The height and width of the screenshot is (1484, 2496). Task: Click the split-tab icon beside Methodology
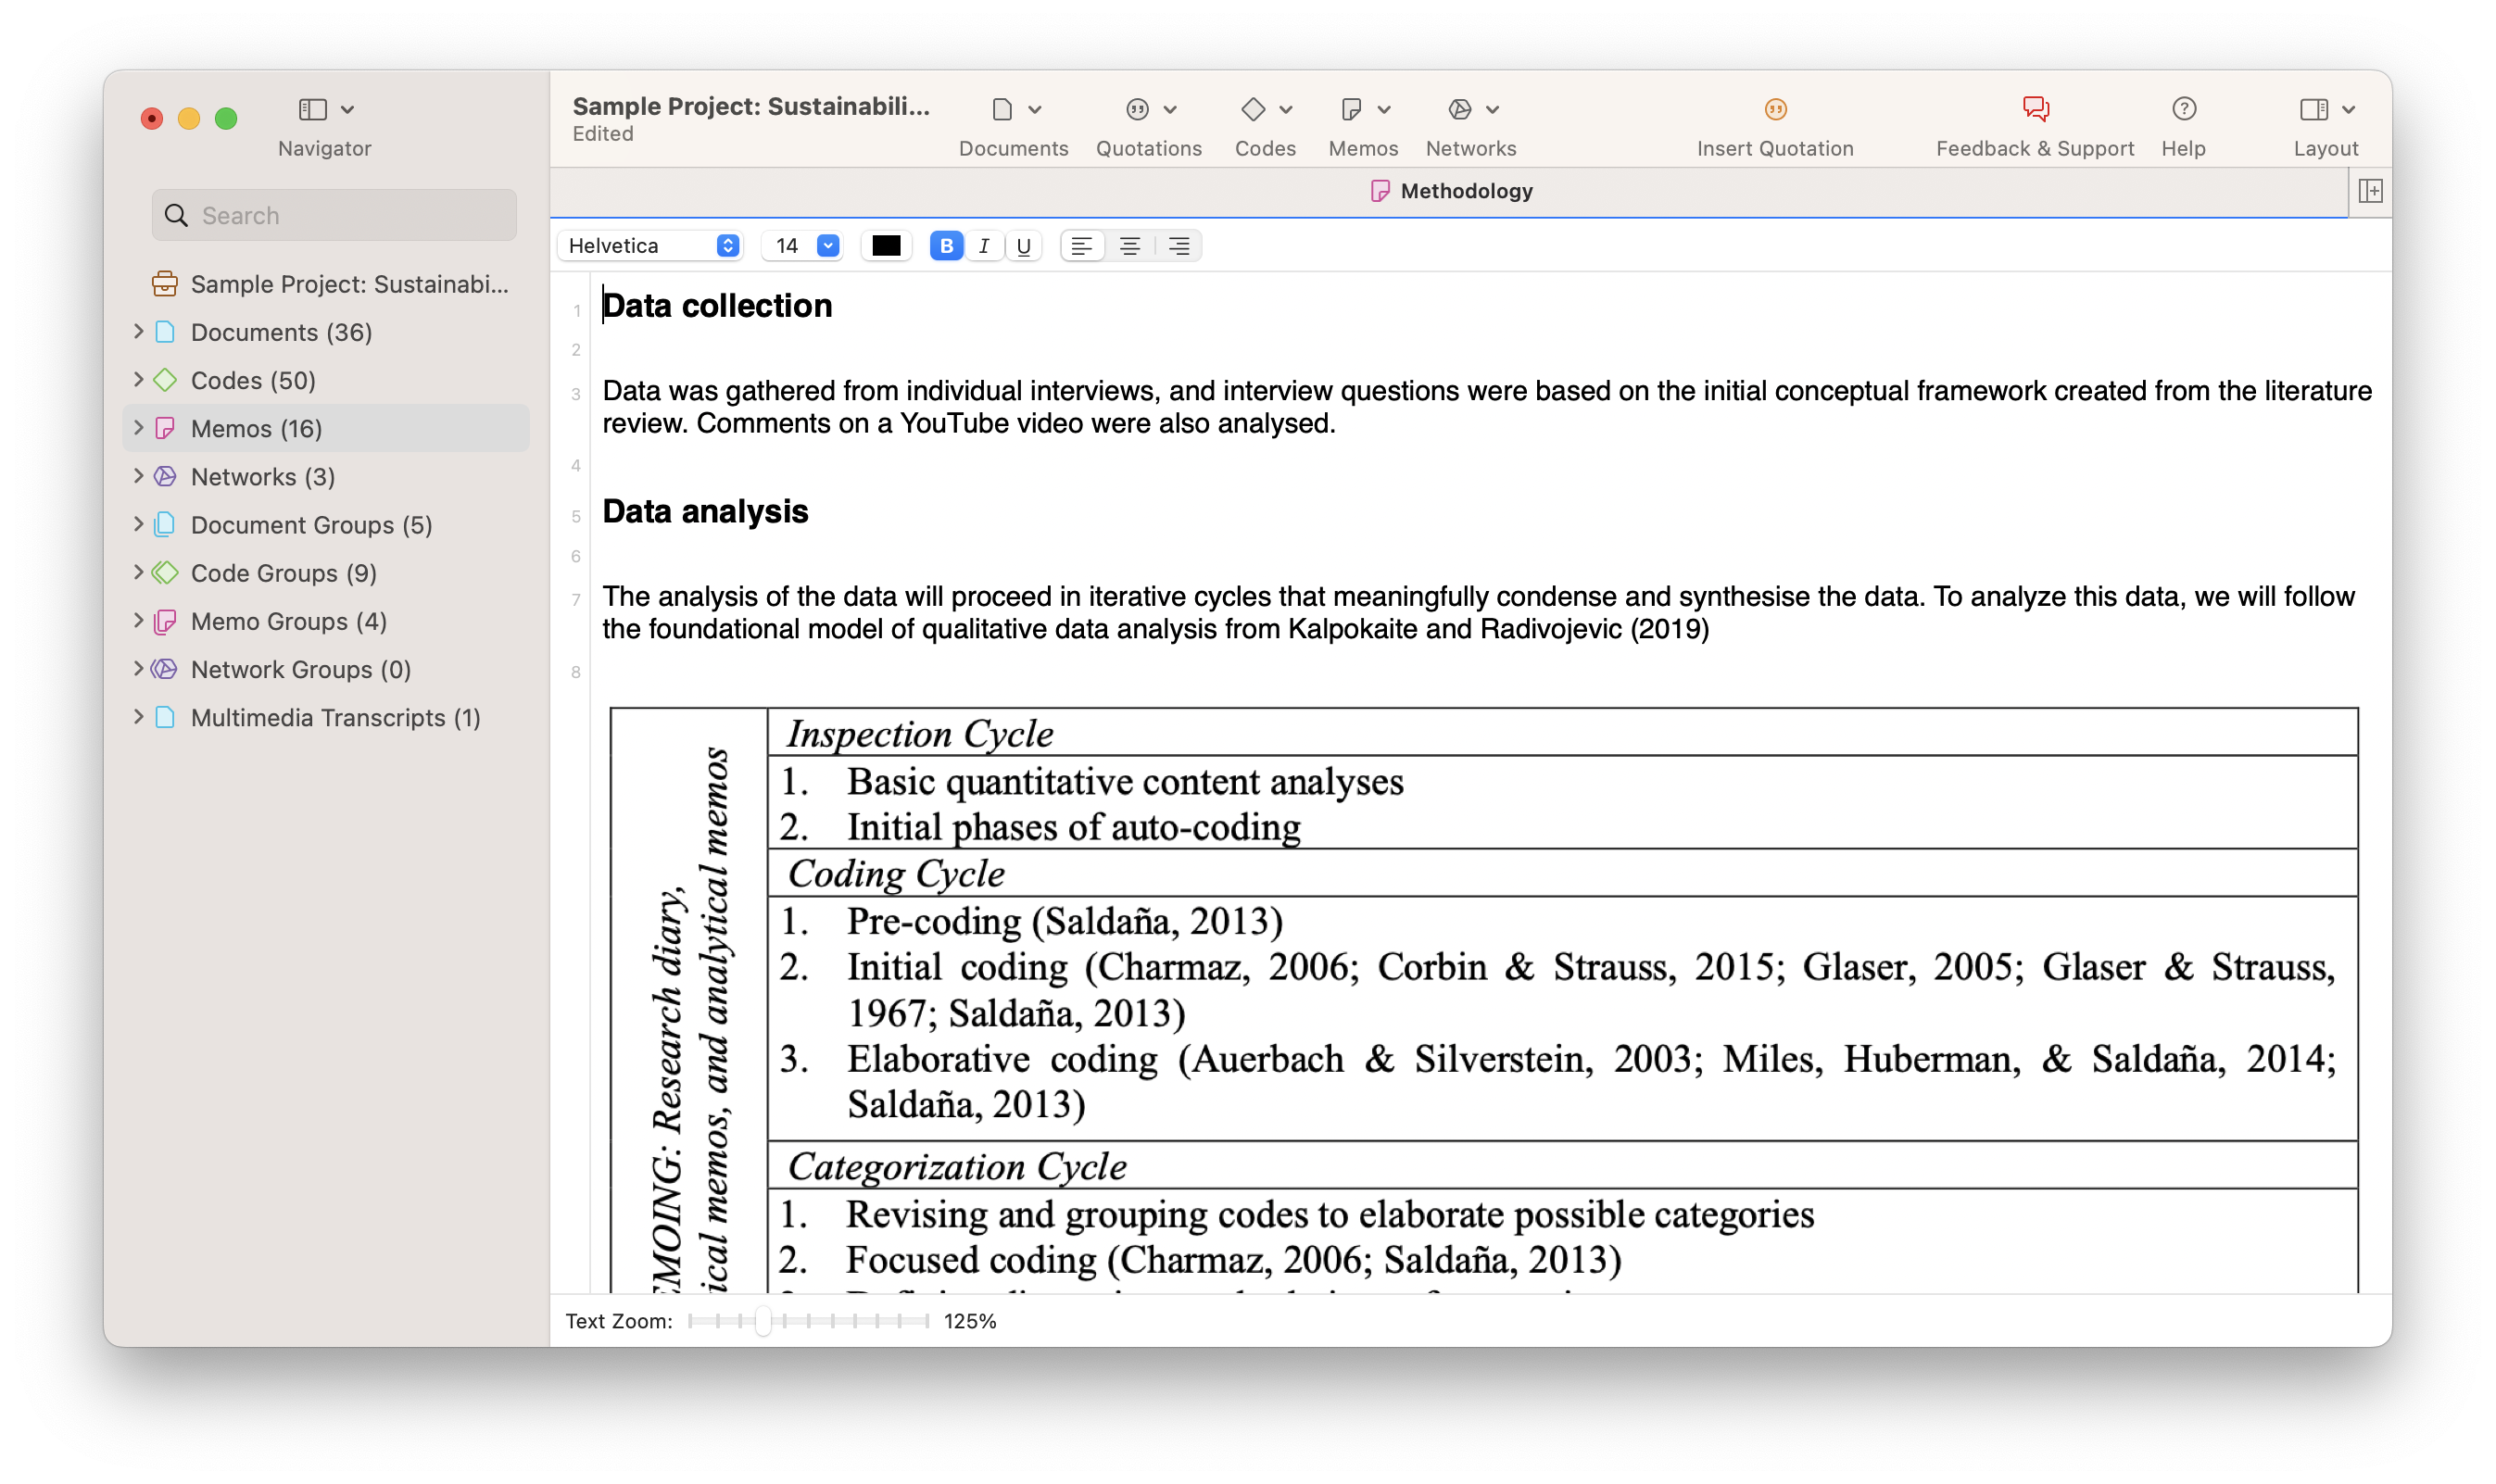coord(2370,191)
